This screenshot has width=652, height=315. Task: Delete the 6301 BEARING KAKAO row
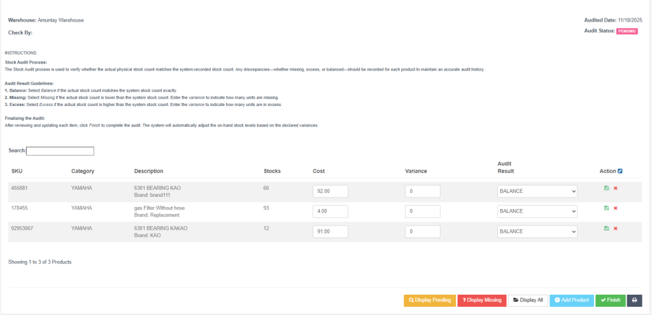tap(616, 229)
